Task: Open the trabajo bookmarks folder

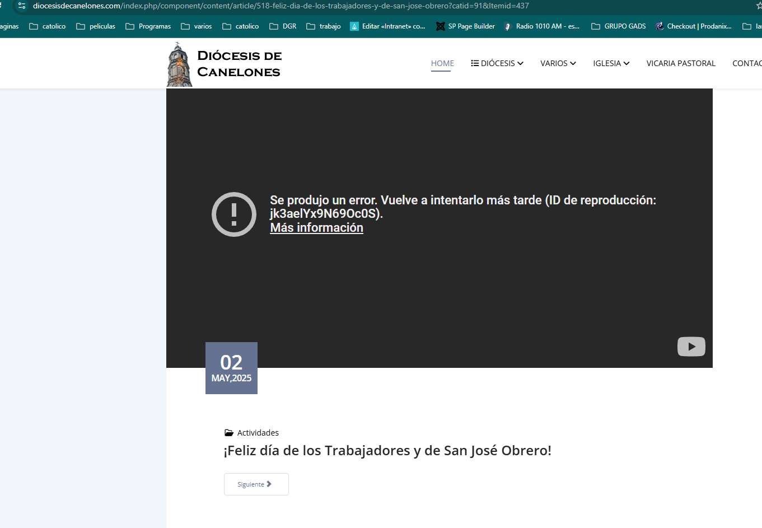Action: 324,26
